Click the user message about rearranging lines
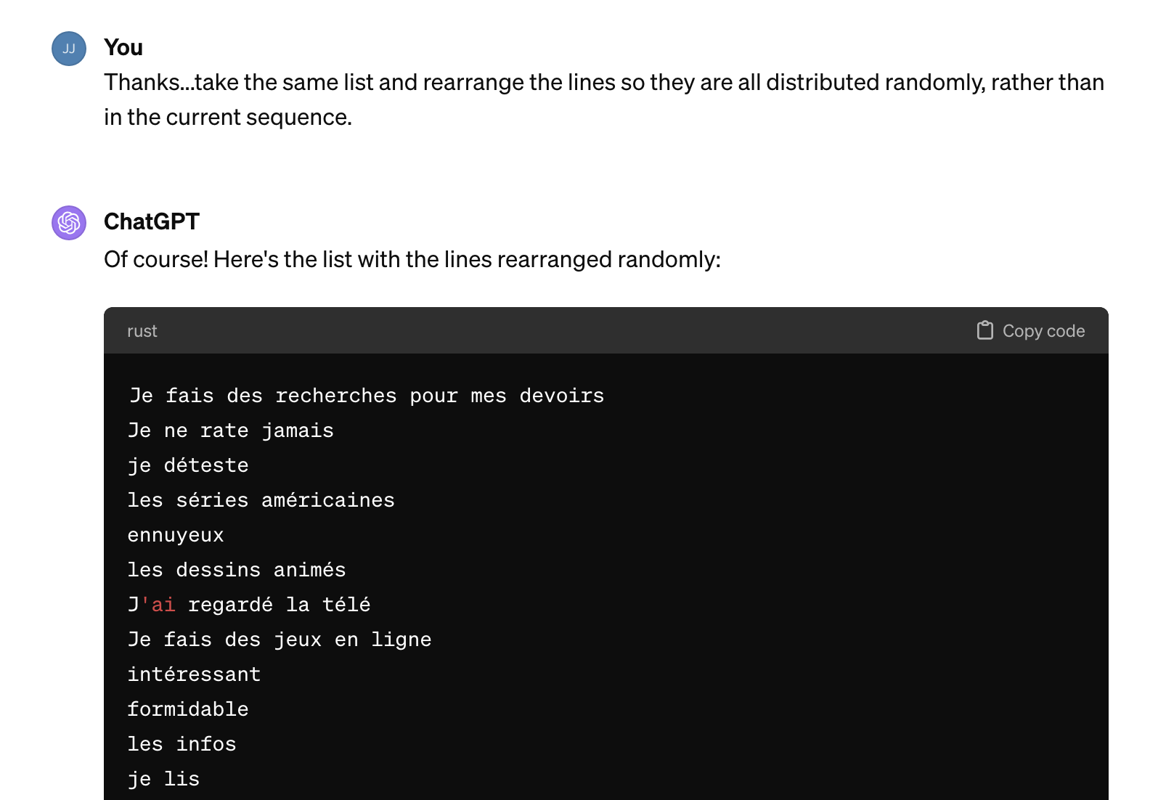The width and height of the screenshot is (1166, 800). point(604,99)
